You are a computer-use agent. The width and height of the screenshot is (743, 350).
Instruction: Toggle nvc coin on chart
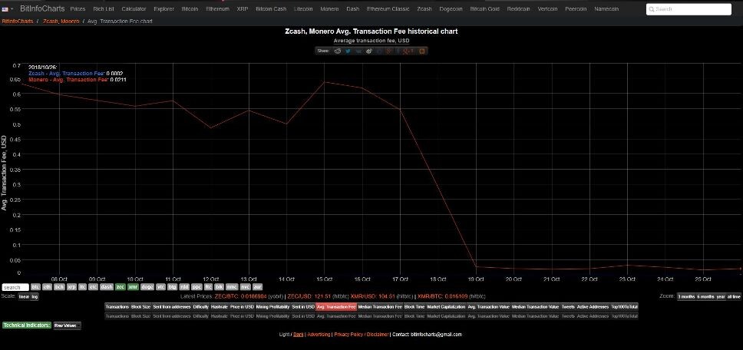245,287
